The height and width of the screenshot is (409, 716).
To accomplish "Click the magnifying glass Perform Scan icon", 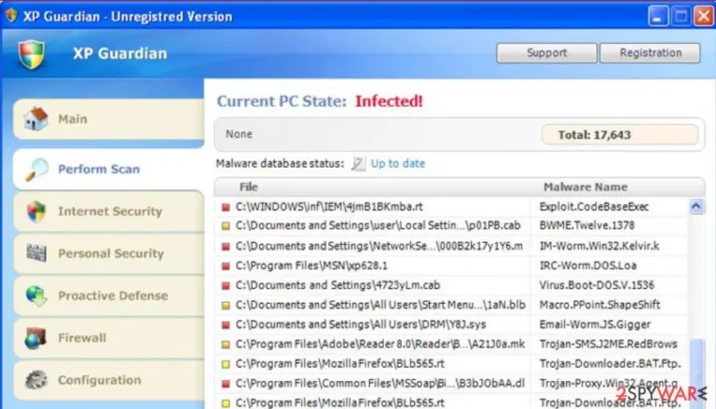I will click(36, 170).
